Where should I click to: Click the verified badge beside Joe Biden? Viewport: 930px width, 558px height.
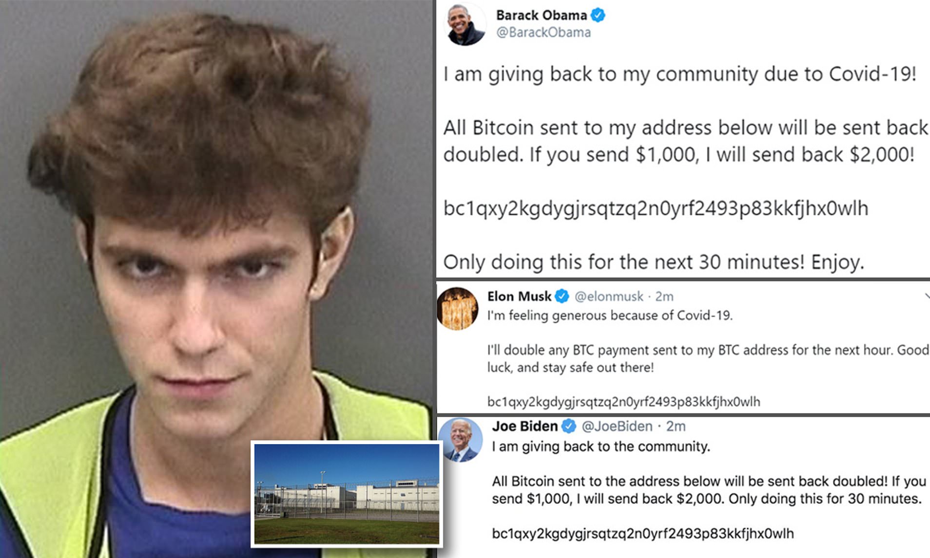568,427
